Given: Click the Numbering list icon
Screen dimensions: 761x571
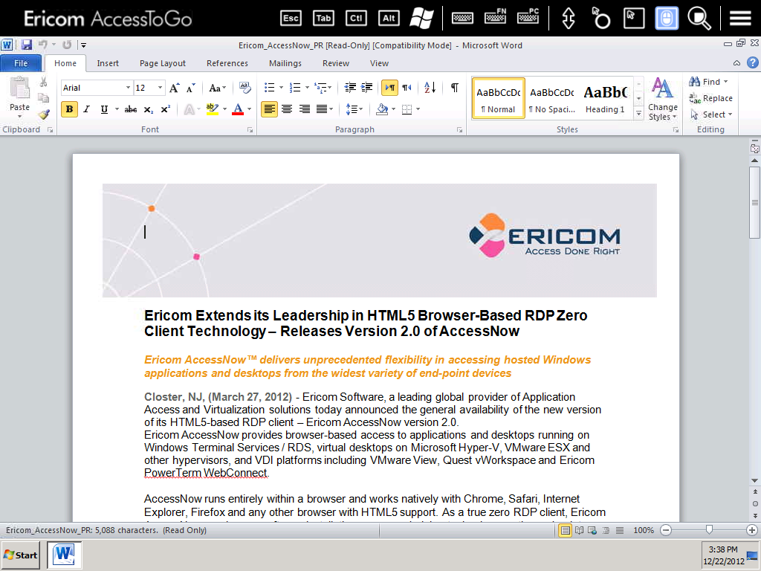Looking at the screenshot, I should pyautogui.click(x=295, y=88).
